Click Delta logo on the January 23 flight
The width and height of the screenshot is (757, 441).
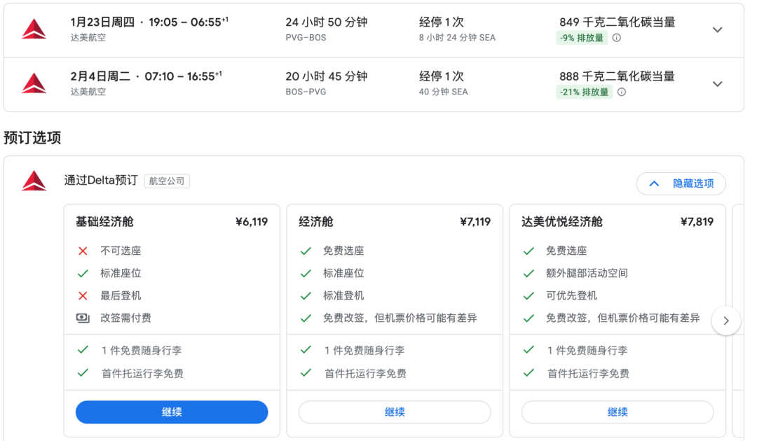pos(34,29)
